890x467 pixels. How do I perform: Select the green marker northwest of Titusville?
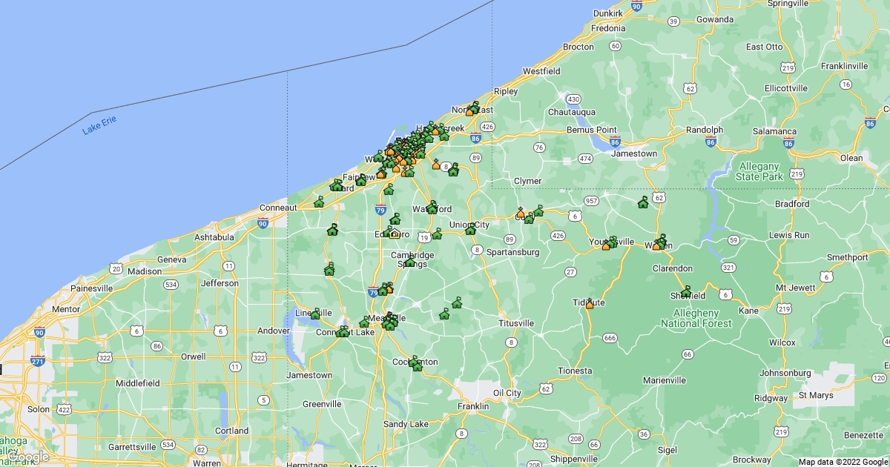[x=457, y=303]
